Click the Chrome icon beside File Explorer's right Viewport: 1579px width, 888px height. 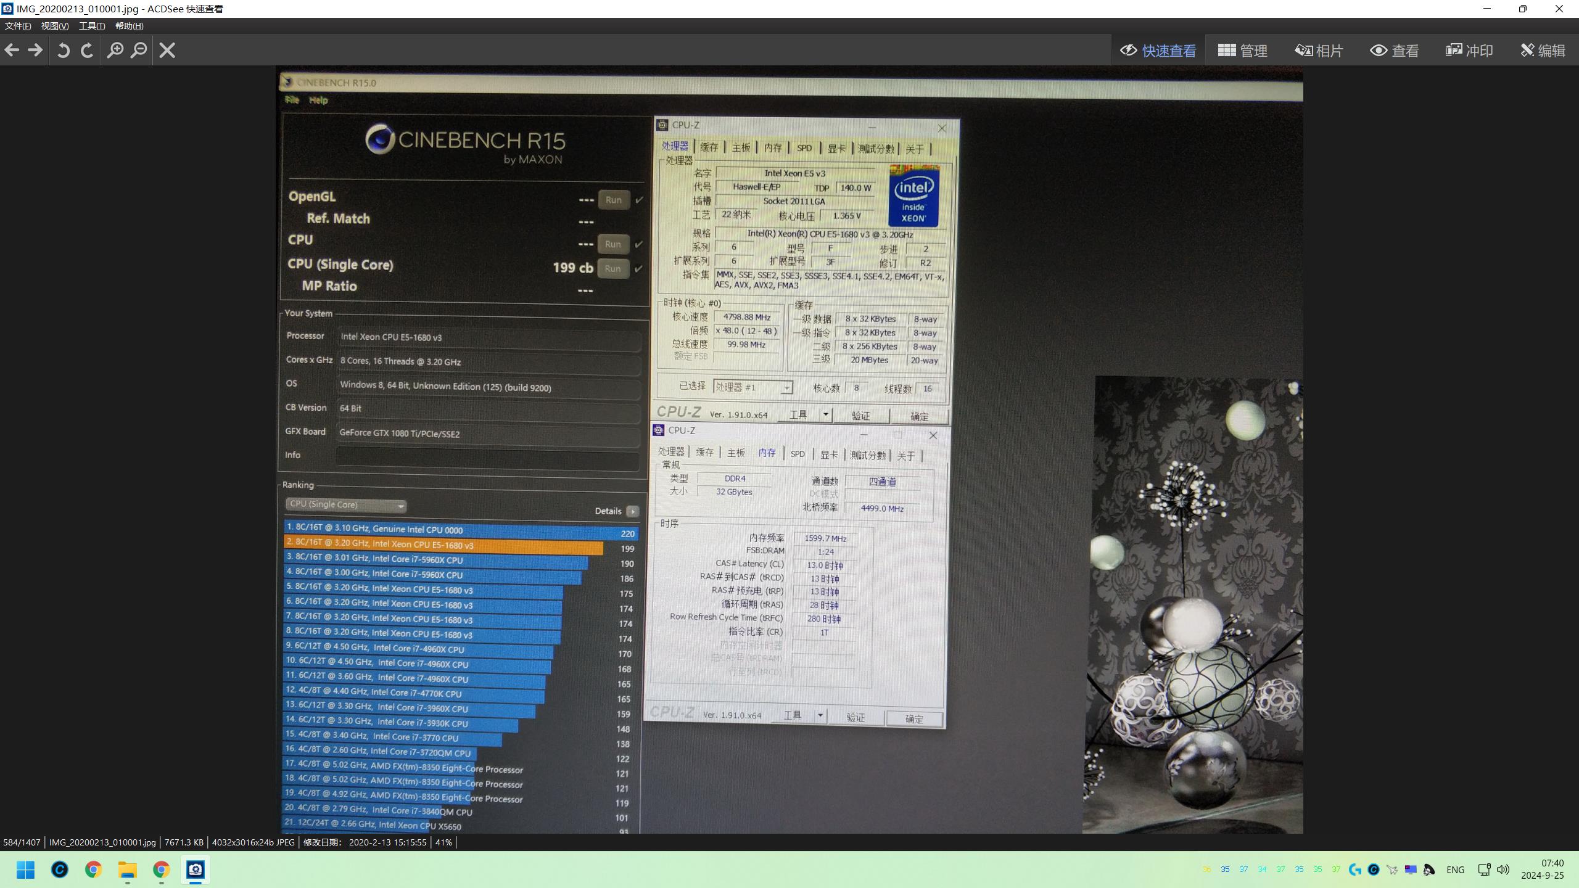162,869
